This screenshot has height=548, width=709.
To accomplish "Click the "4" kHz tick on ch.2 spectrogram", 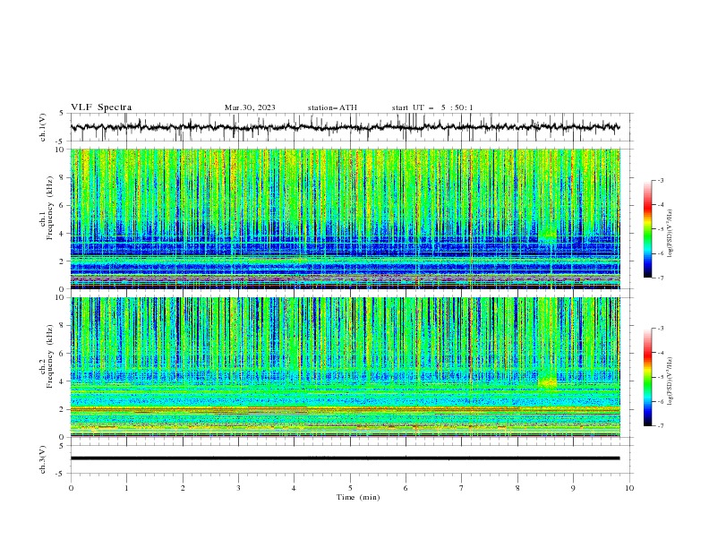I will point(63,381).
